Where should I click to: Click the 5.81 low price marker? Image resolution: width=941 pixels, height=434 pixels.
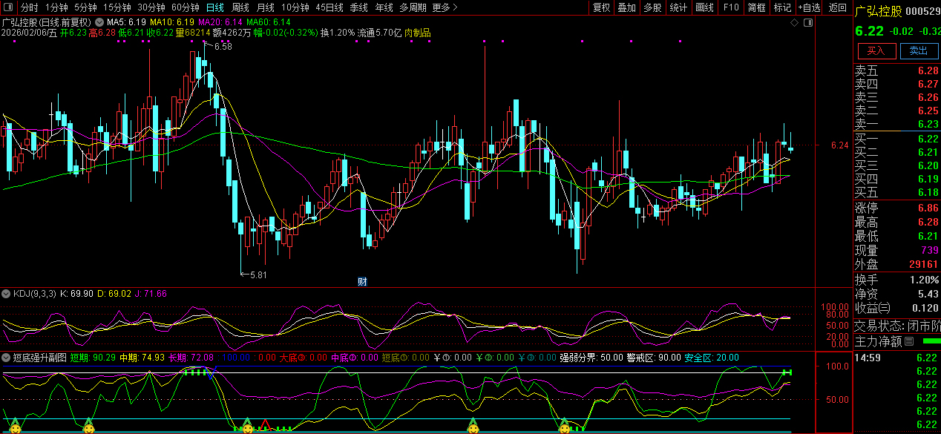(258, 275)
